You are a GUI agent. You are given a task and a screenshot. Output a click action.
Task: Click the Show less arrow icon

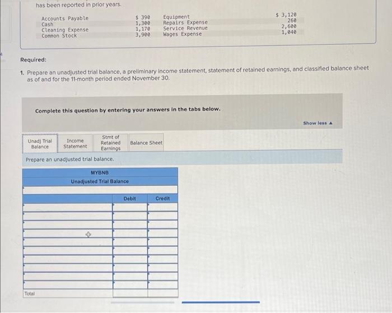331,123
